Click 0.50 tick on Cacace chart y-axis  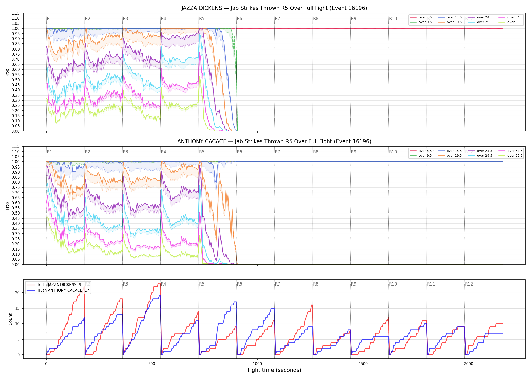coord(15,213)
